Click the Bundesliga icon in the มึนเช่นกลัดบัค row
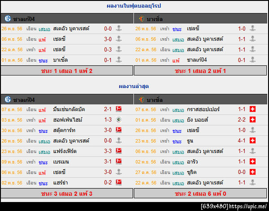Viewport: 269px width, 211px height. pos(118,109)
